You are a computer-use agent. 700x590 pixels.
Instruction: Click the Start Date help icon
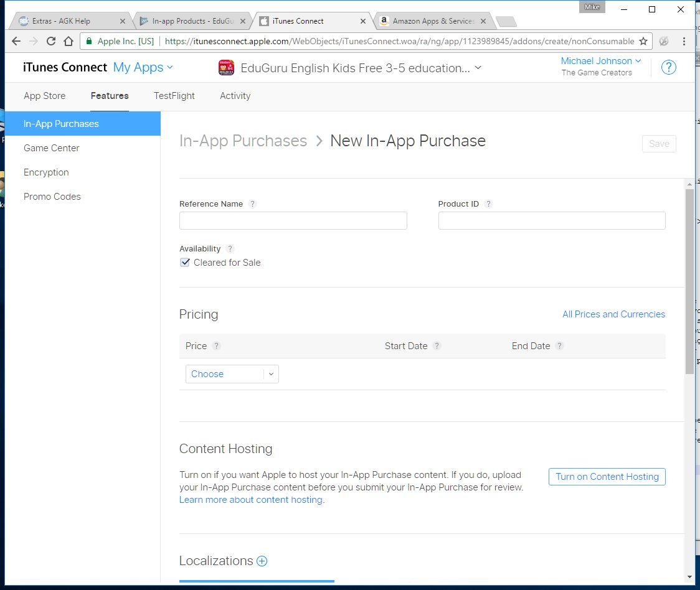tap(437, 346)
